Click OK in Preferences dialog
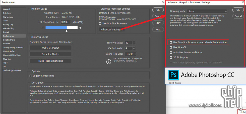 (158, 10)
